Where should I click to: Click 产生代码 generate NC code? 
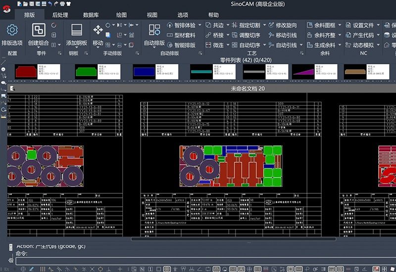(x=360, y=35)
